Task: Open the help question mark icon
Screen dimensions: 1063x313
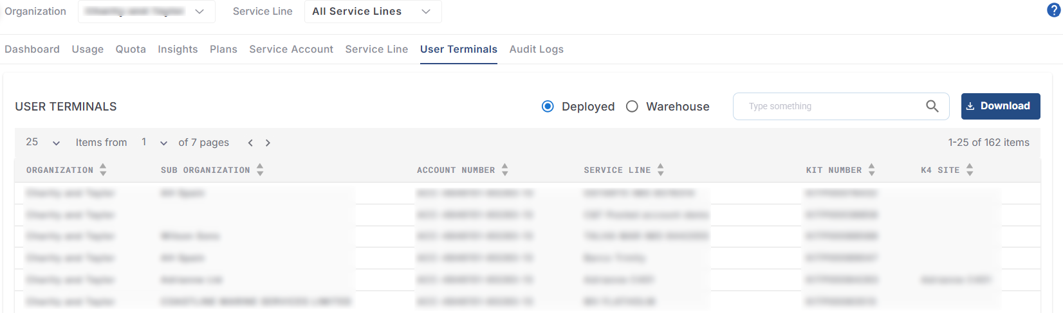Action: click(x=1054, y=10)
